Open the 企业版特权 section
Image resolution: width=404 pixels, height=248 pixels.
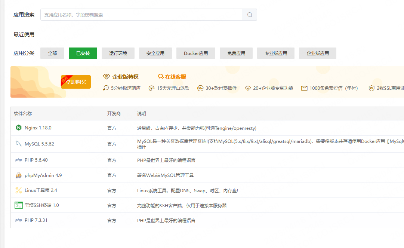tap(123, 76)
